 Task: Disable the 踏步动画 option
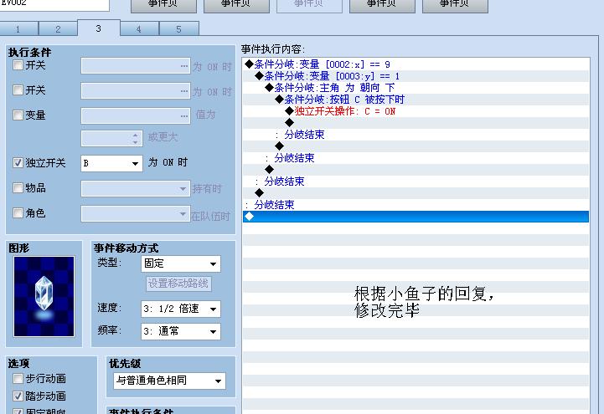tap(18, 396)
